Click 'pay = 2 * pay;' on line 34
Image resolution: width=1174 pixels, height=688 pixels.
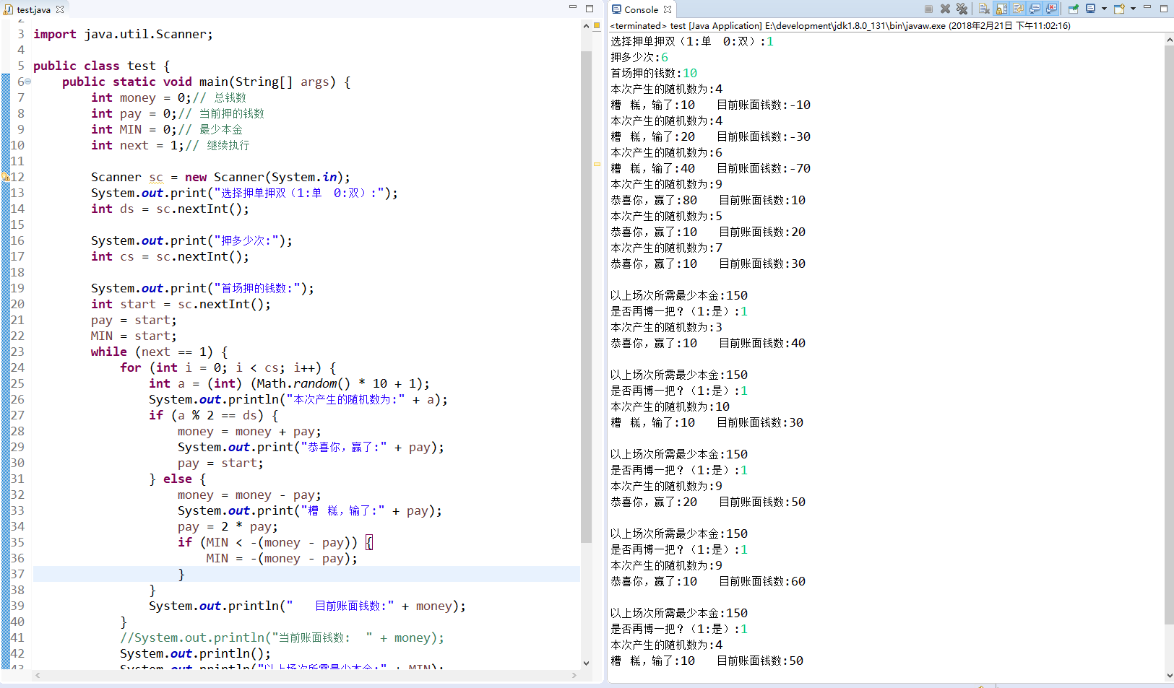pos(228,526)
